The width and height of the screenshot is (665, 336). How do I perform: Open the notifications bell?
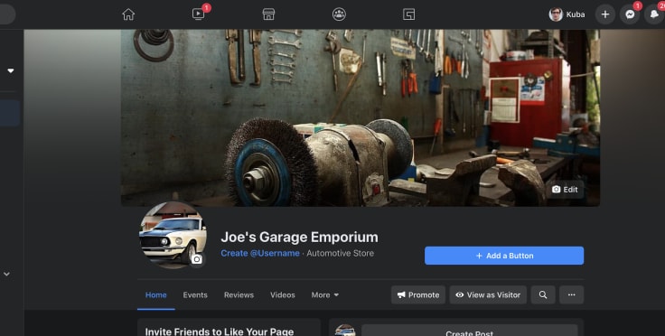[654, 14]
